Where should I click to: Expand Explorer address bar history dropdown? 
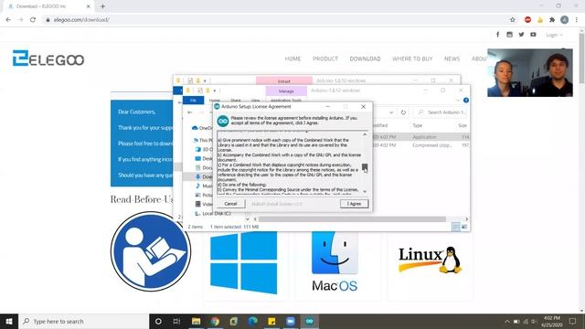point(391,112)
